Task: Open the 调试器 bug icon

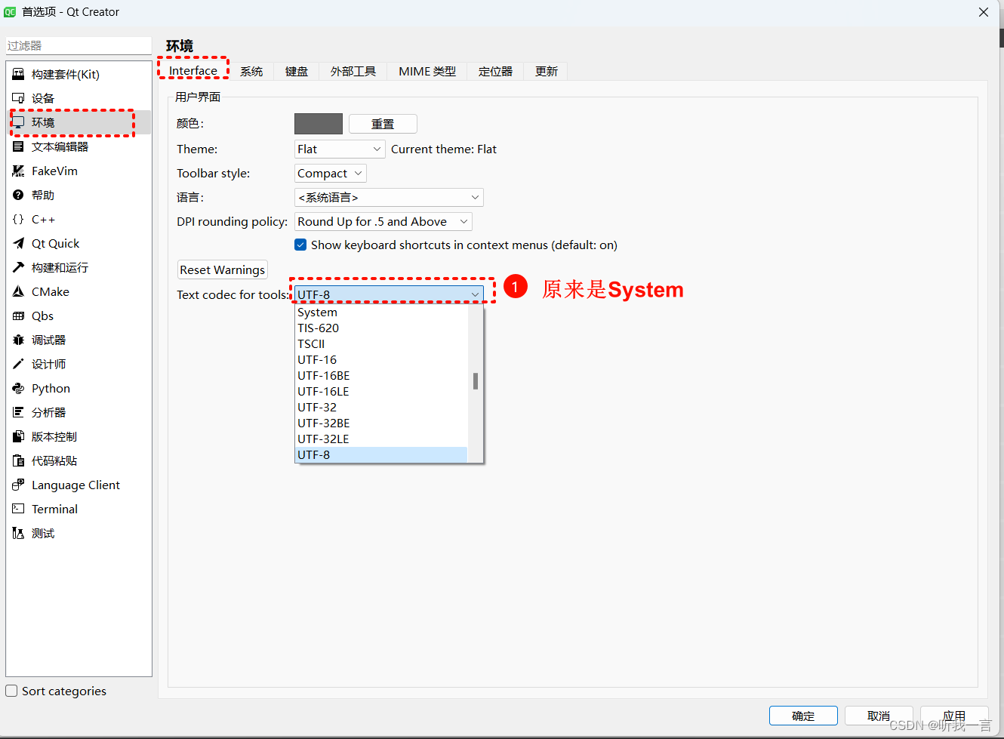Action: pyautogui.click(x=18, y=340)
